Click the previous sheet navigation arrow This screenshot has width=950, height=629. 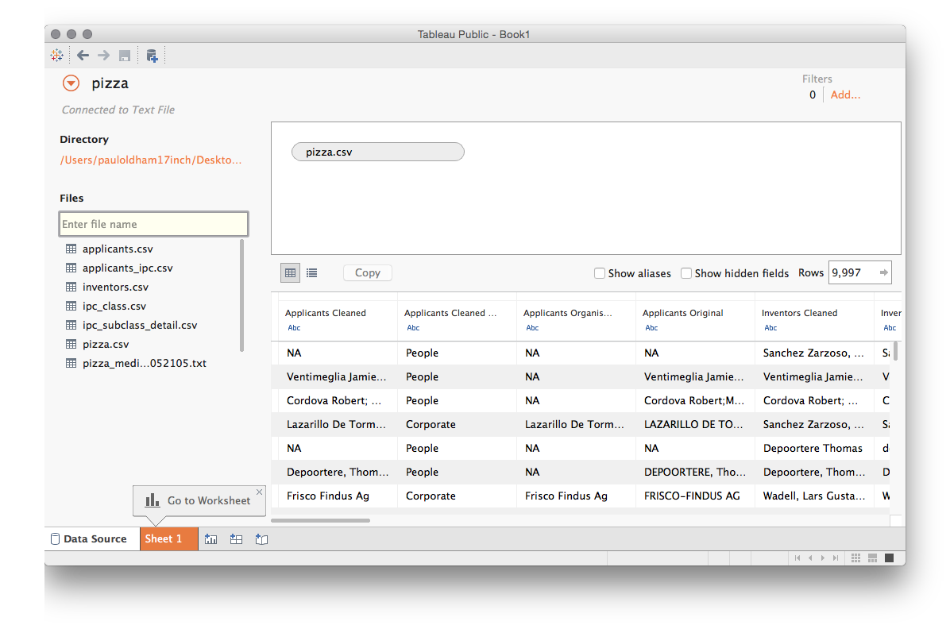click(810, 558)
